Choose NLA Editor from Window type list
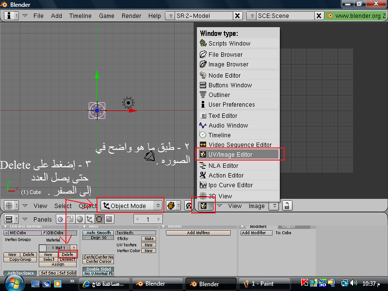 point(239,165)
